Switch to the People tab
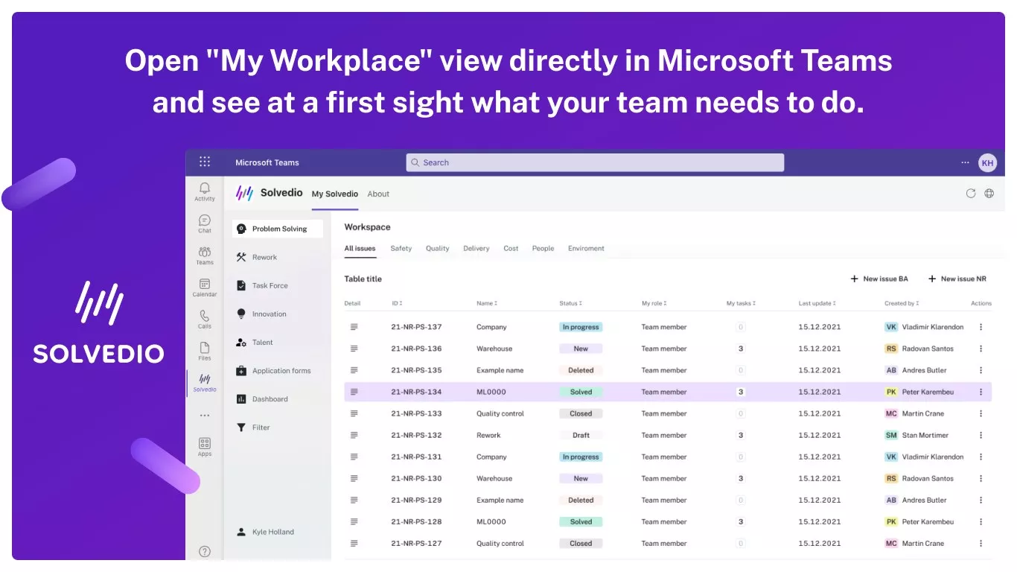Image resolution: width=1017 pixels, height=572 pixels. coord(543,249)
